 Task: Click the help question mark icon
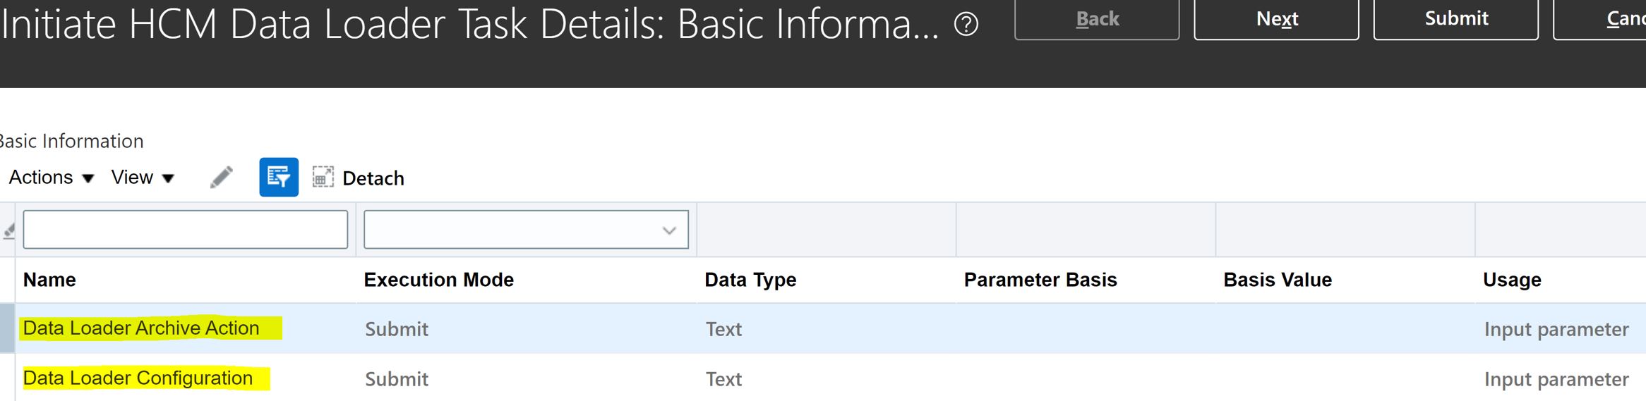[x=966, y=25]
